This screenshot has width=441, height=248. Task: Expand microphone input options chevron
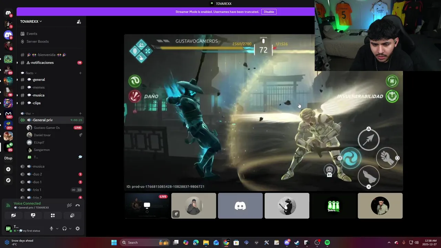pos(57,228)
